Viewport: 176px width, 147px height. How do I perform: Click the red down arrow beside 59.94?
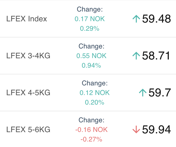click(136, 129)
